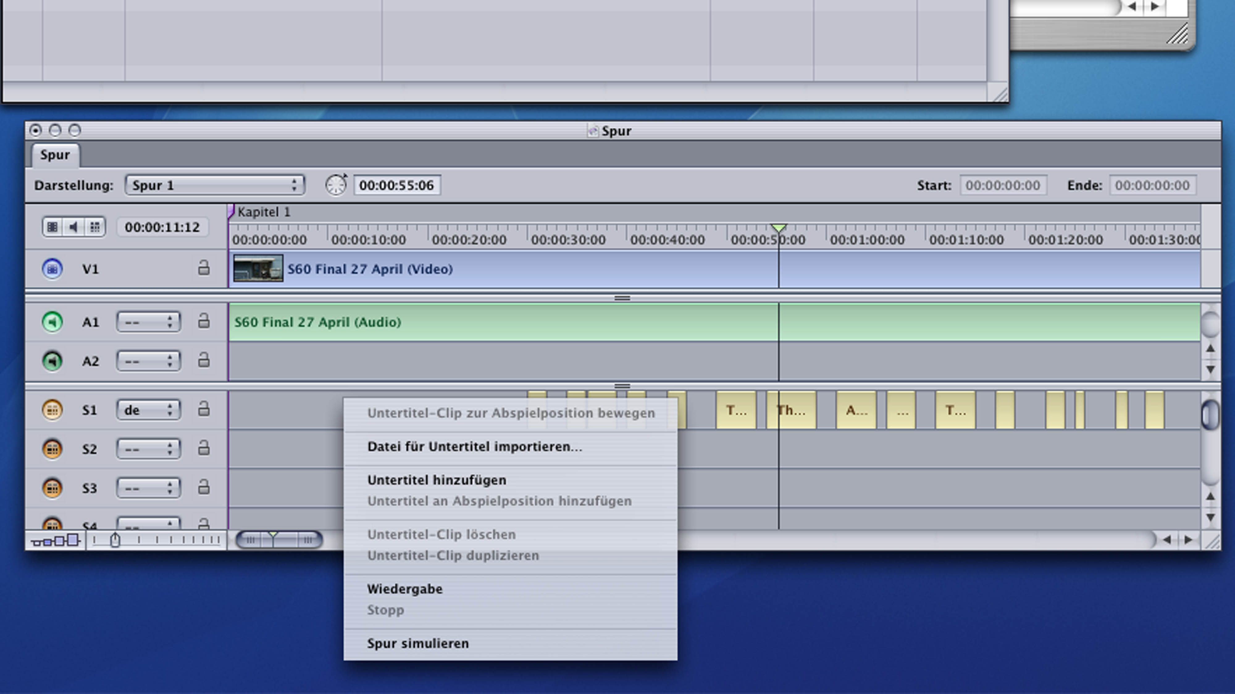Lock the V1 video track
Screen dimensions: 1235x694
click(x=204, y=268)
